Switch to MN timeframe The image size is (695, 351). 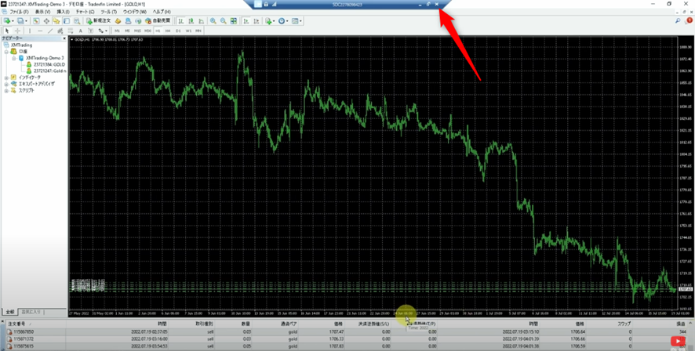pyautogui.click(x=198, y=31)
